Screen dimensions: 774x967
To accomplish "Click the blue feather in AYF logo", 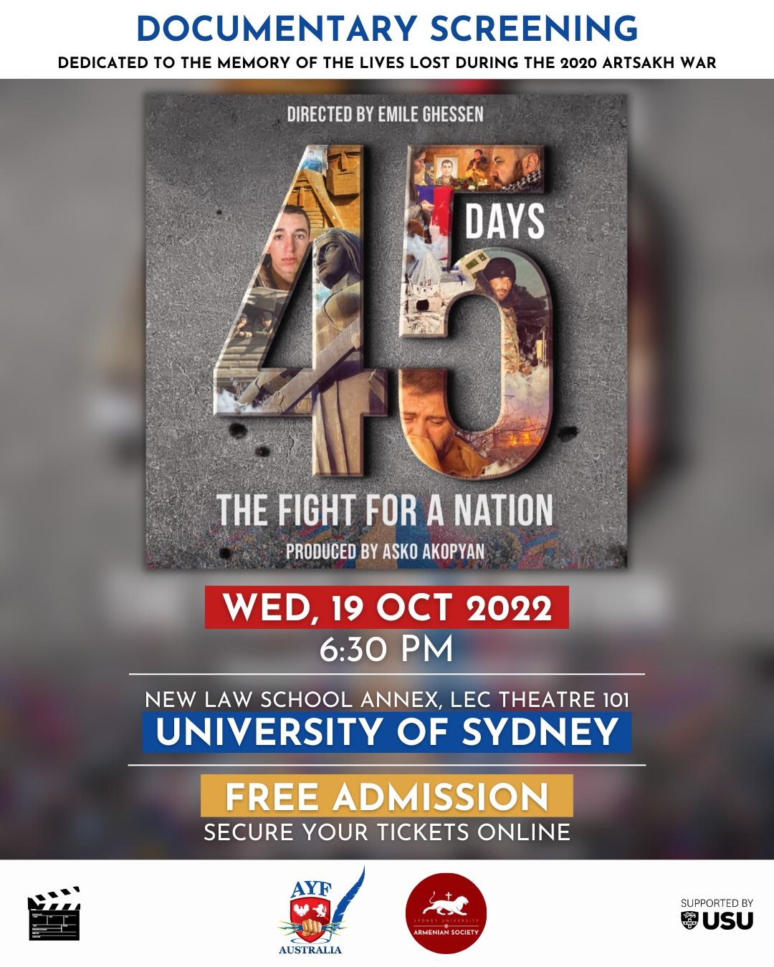I will coord(352,895).
